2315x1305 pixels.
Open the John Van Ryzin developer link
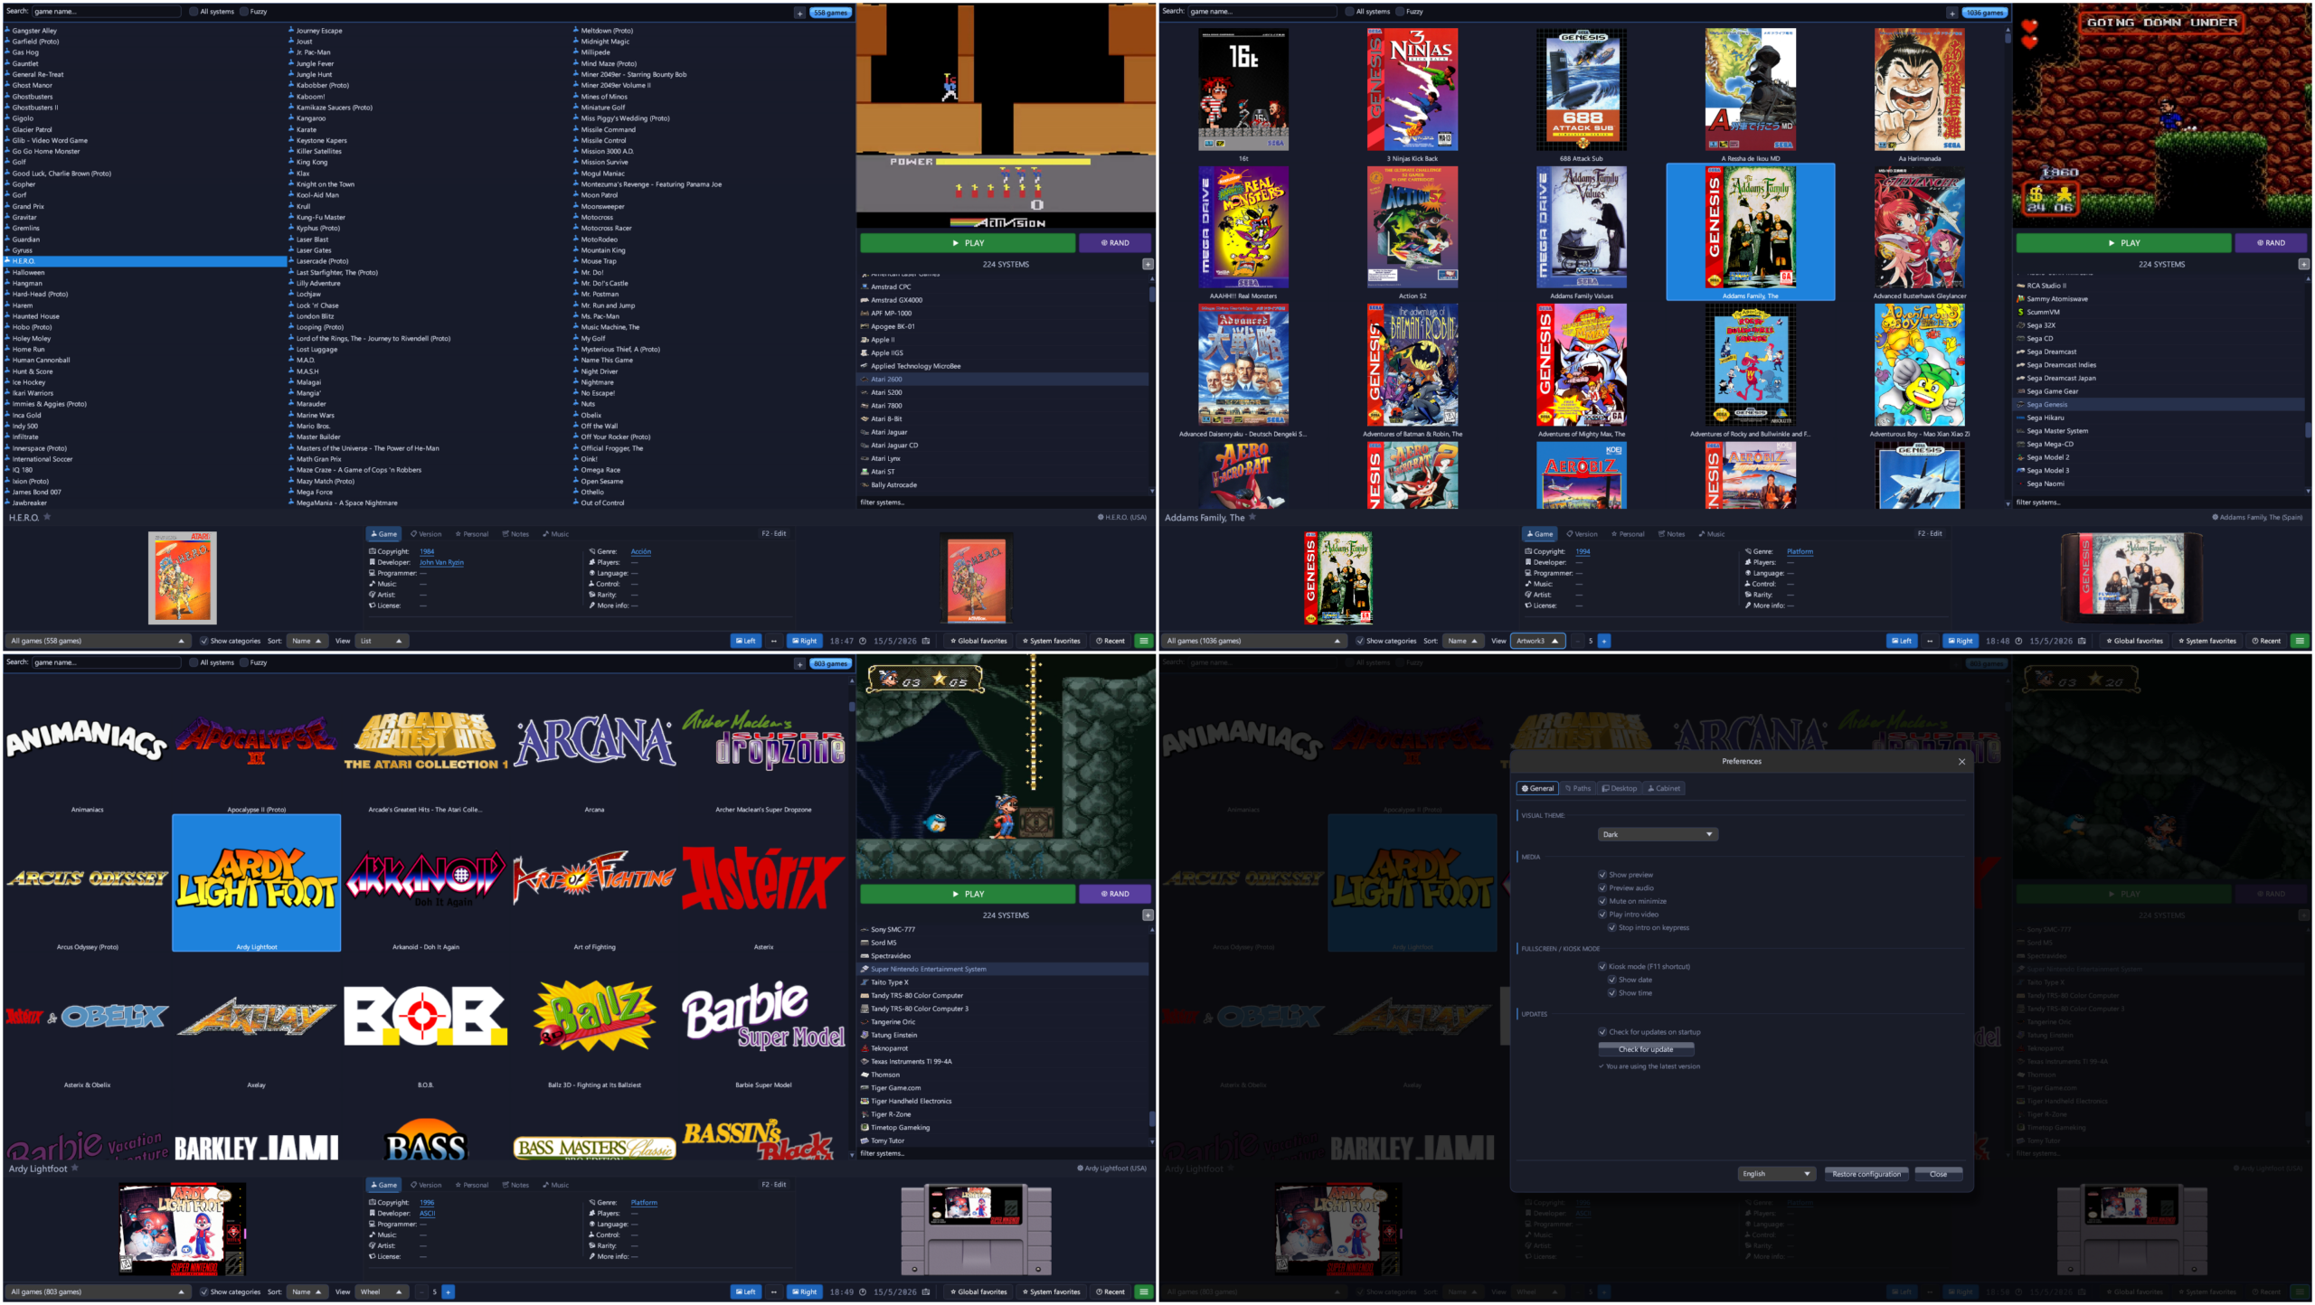click(441, 562)
